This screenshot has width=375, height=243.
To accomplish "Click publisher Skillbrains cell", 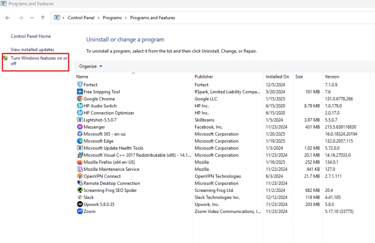I will tap(204, 120).
